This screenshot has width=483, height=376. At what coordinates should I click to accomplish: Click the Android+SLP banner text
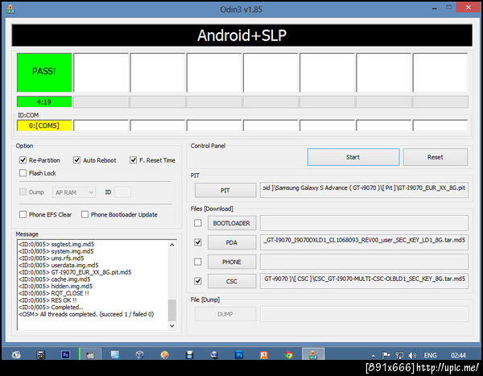coord(242,35)
